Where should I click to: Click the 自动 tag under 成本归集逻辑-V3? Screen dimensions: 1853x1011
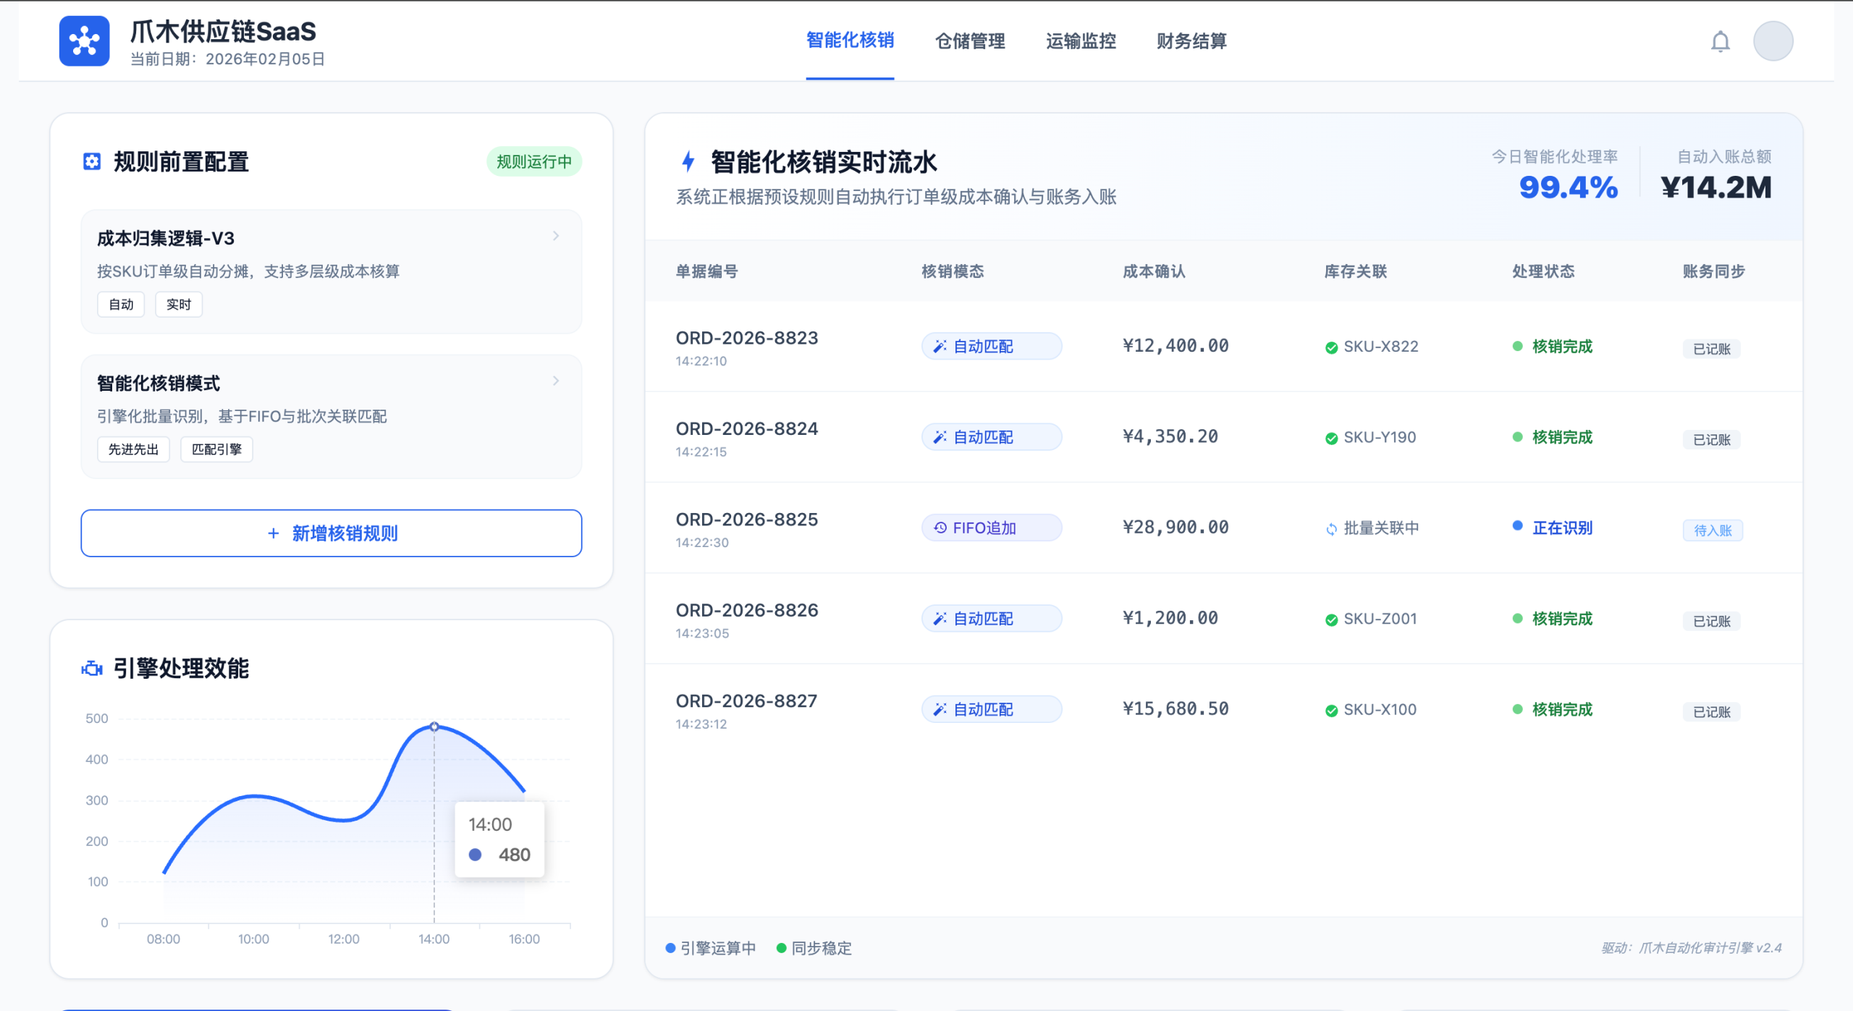121,305
